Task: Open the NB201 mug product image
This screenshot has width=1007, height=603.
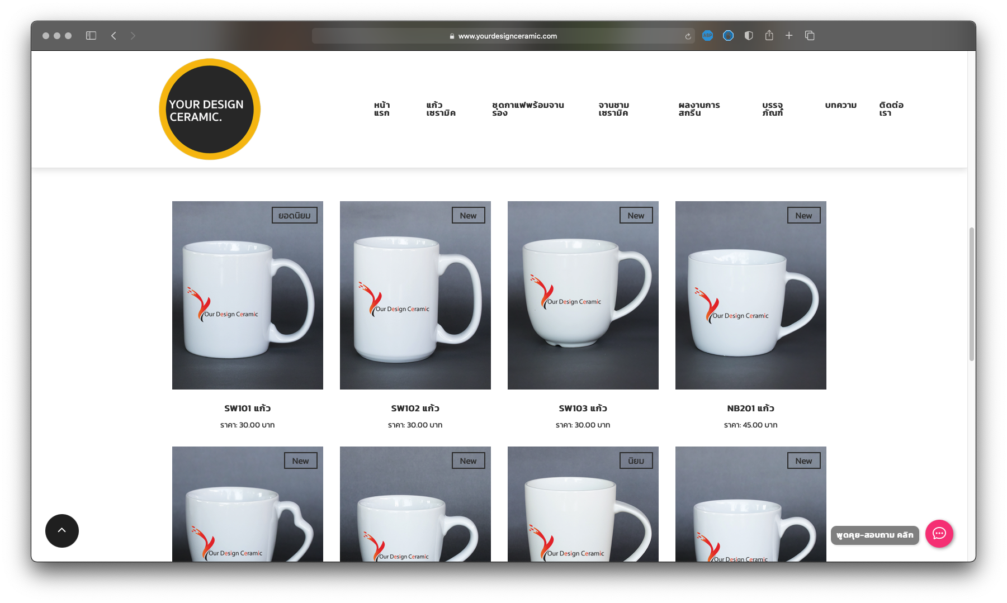Action: tap(751, 295)
